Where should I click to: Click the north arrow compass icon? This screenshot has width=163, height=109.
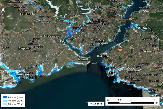[x=3, y=10]
